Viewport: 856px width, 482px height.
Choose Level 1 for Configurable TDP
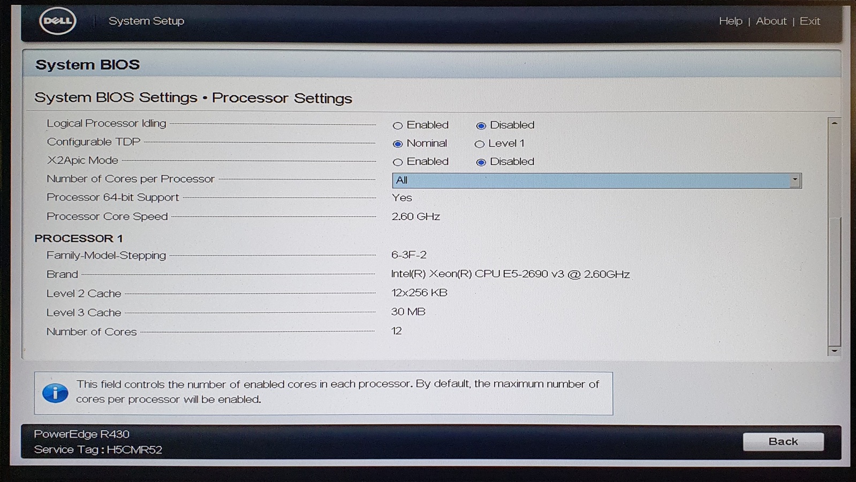[x=479, y=144]
